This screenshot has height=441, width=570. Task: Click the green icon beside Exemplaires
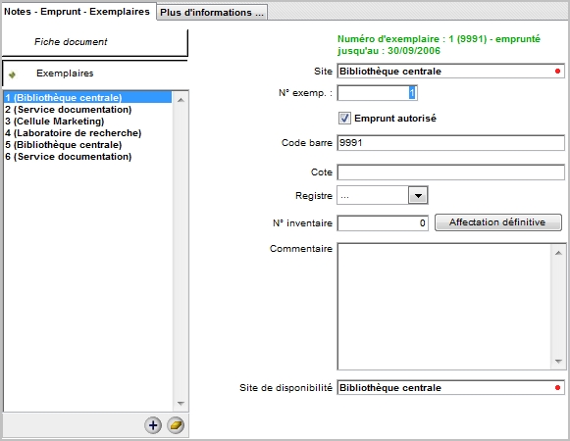[x=12, y=74]
